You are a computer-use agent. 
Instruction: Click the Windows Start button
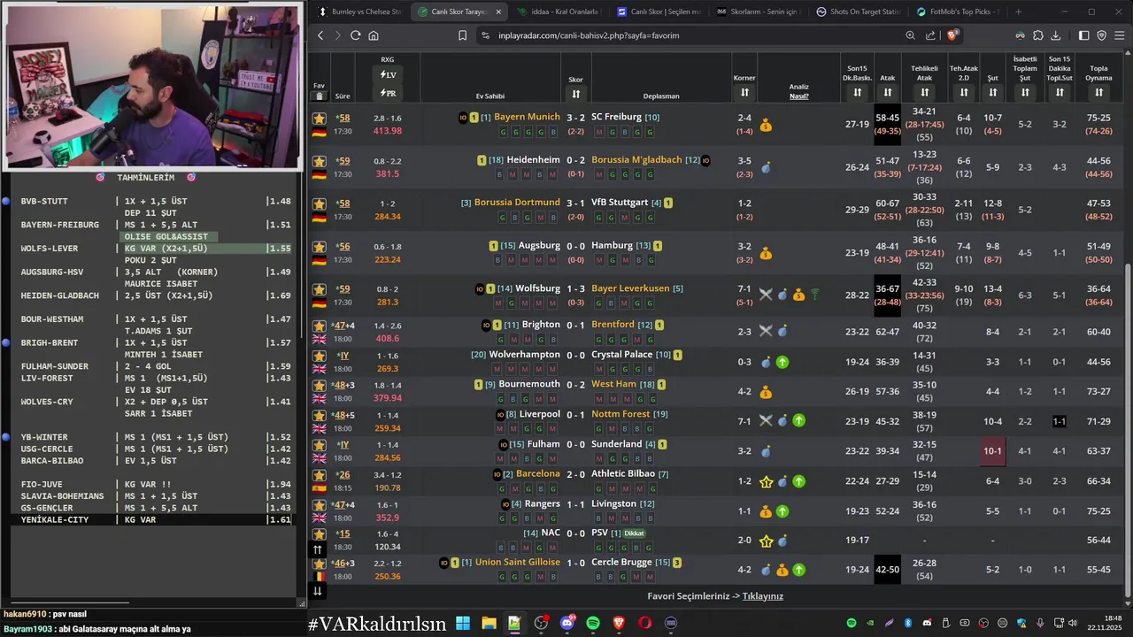click(463, 623)
